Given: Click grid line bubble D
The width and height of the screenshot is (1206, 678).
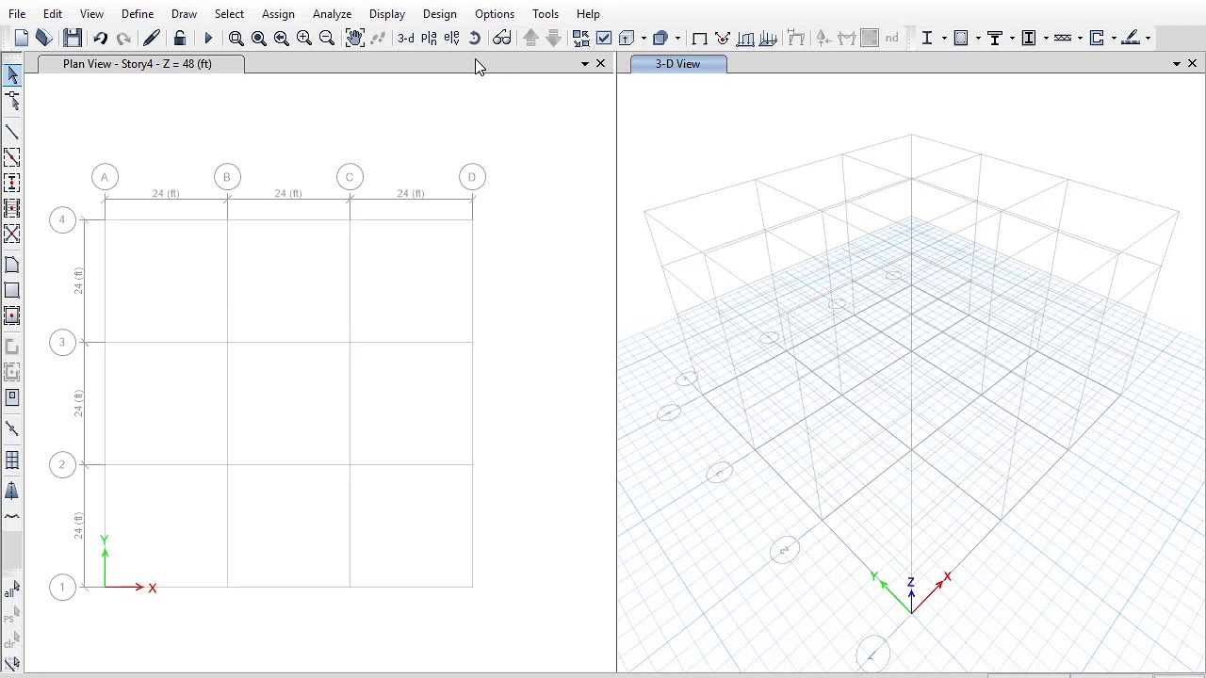Looking at the screenshot, I should click(x=472, y=177).
